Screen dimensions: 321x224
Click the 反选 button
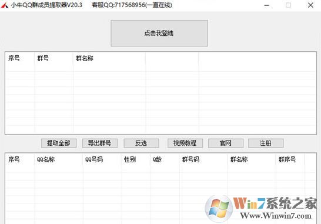(141, 143)
